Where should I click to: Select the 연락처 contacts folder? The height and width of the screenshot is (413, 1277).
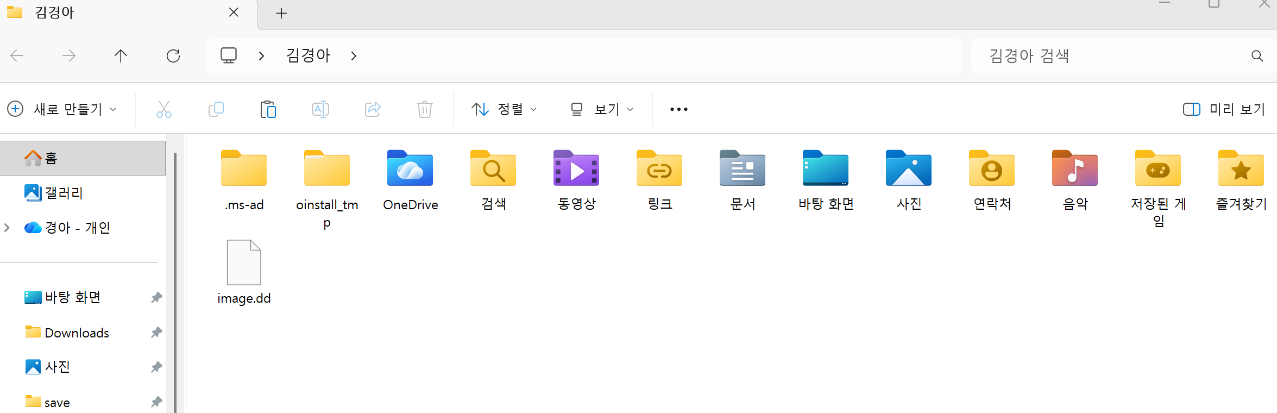pyautogui.click(x=992, y=180)
